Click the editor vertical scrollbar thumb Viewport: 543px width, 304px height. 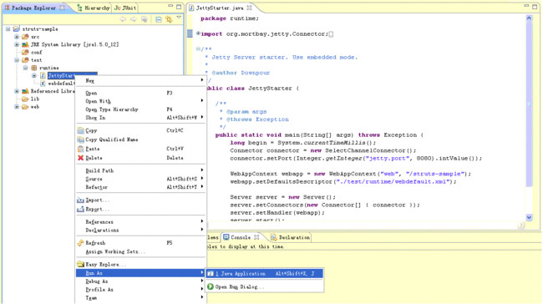click(x=529, y=104)
